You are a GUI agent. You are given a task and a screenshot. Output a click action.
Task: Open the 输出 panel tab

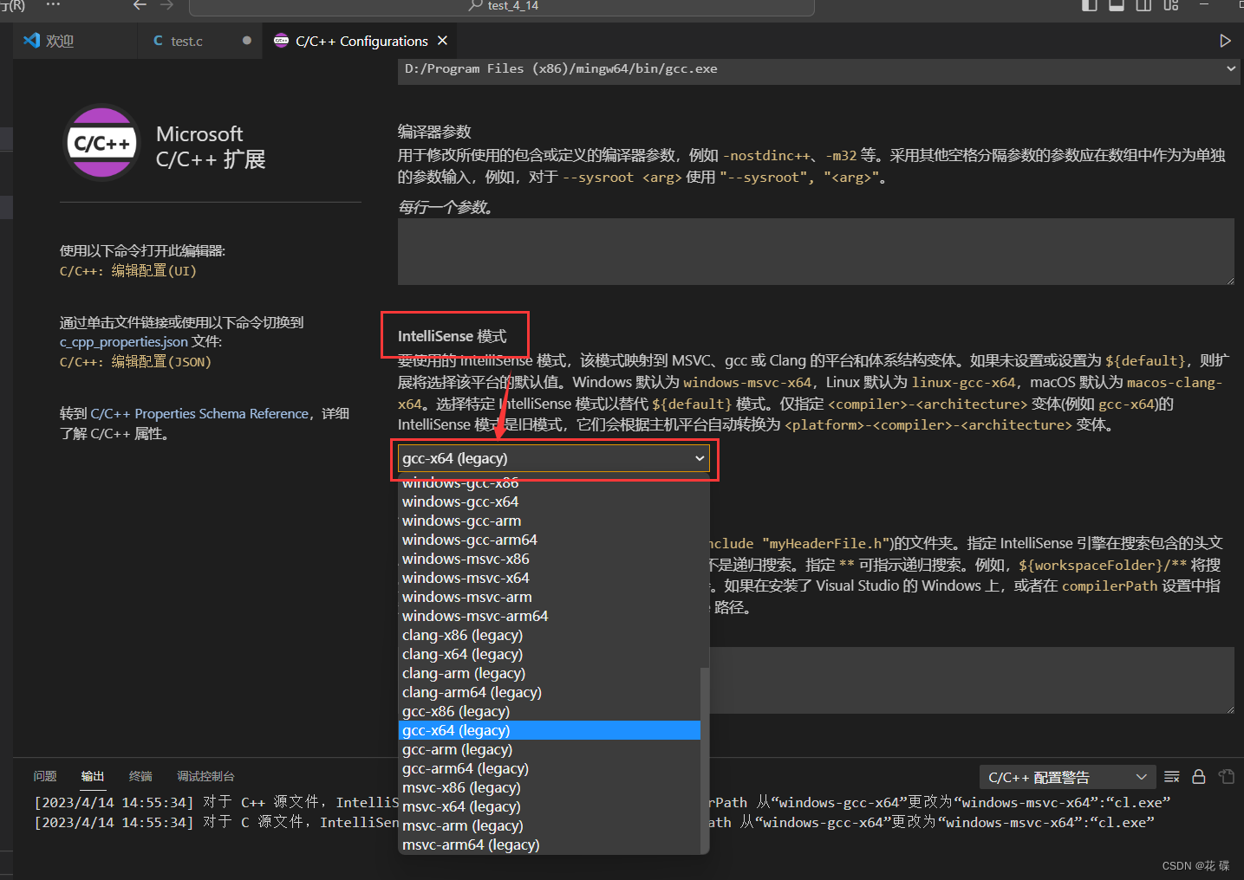93,776
